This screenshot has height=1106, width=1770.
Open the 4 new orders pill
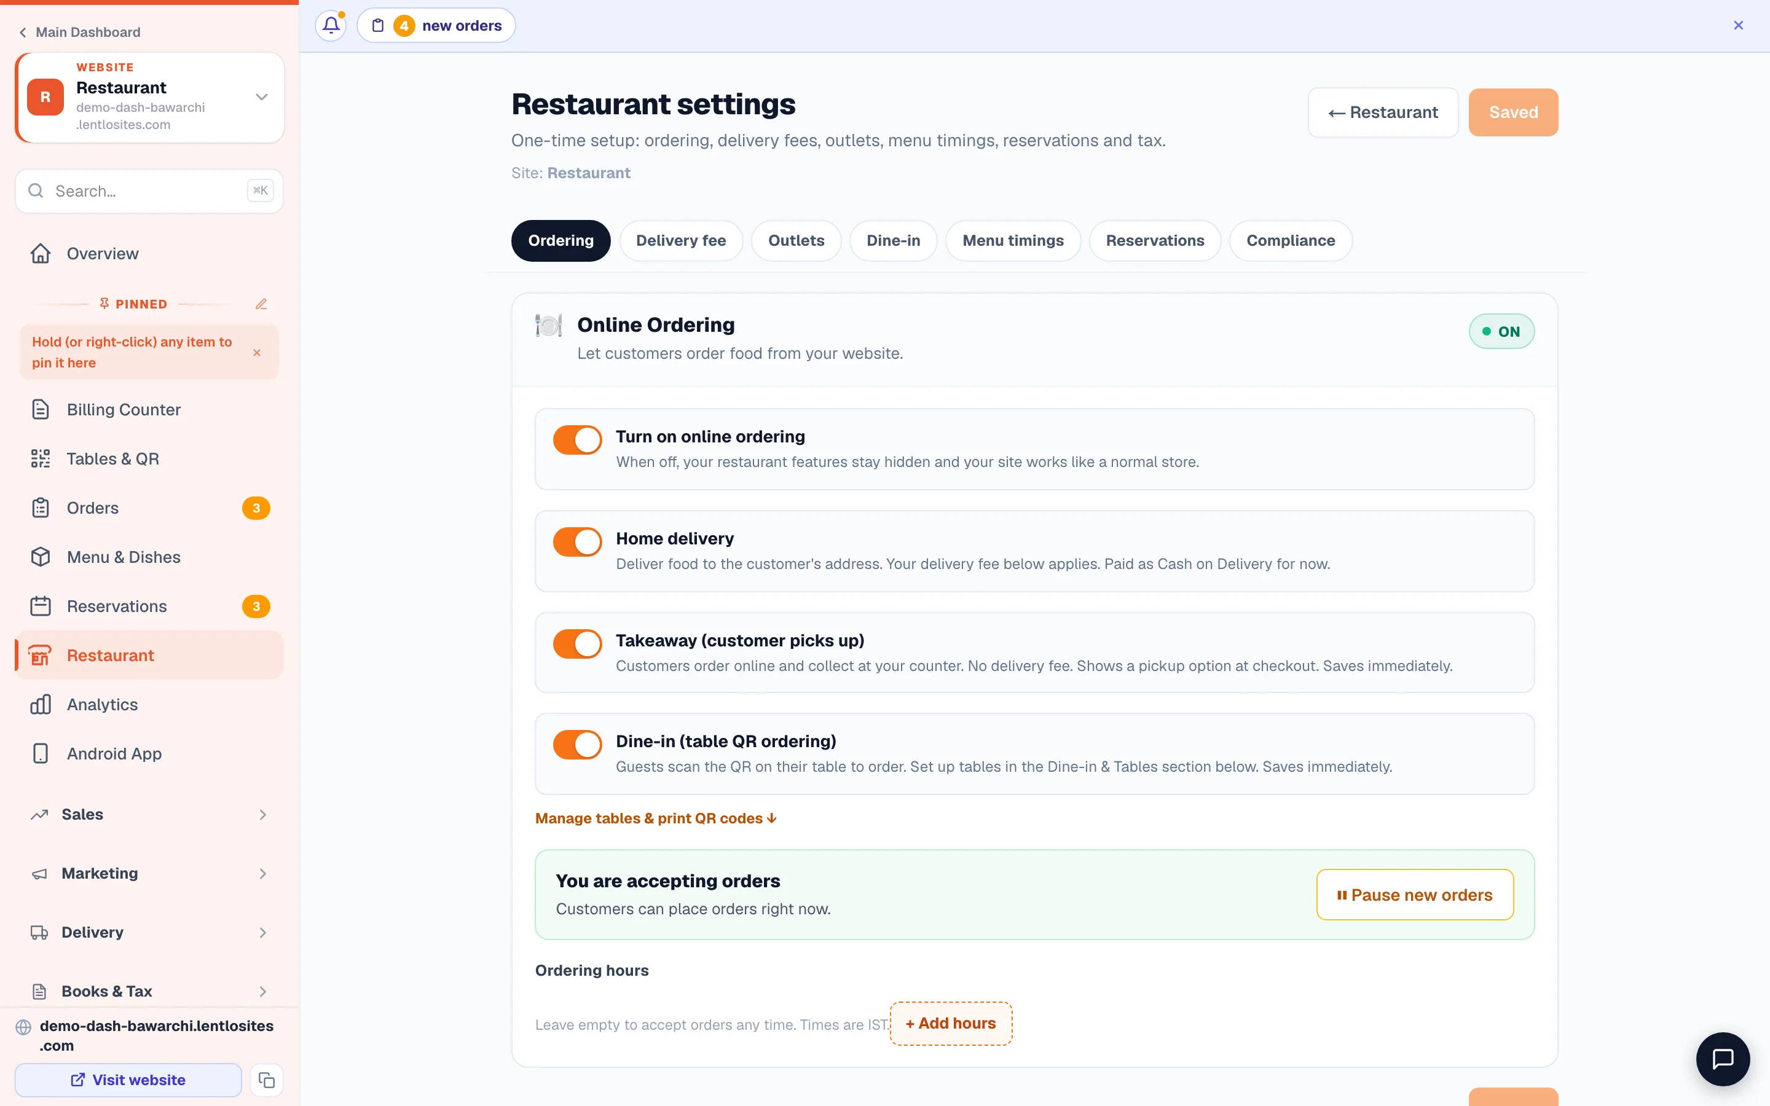tap(436, 26)
